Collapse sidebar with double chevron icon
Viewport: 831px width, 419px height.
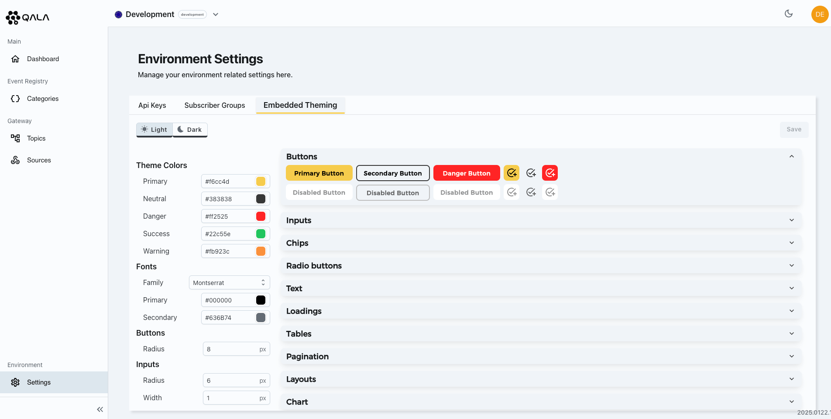(x=100, y=409)
